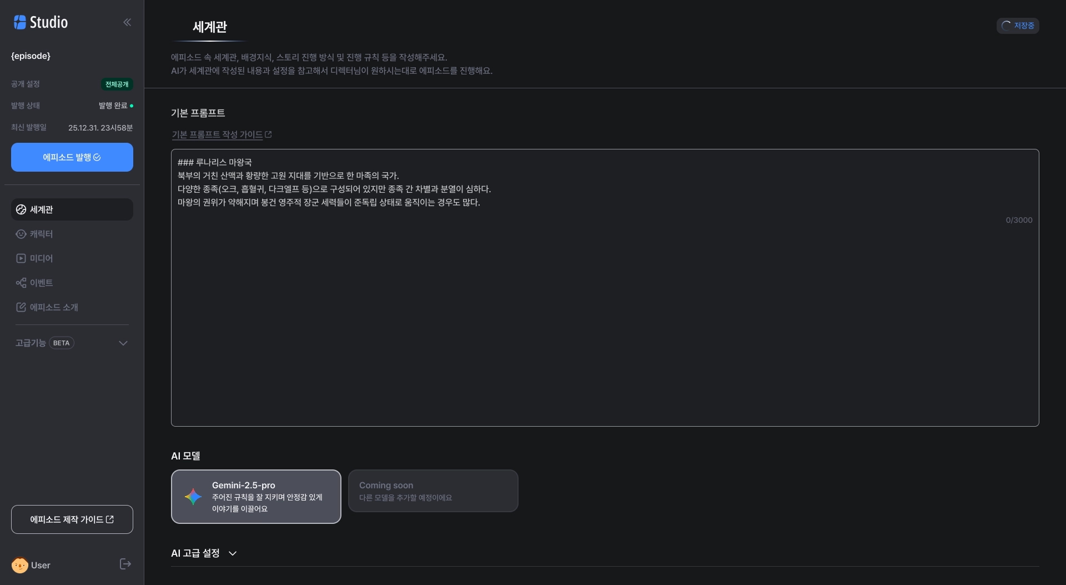The width and height of the screenshot is (1066, 585).
Task: Expand the AI 고급 설정 section
Action: (195, 553)
